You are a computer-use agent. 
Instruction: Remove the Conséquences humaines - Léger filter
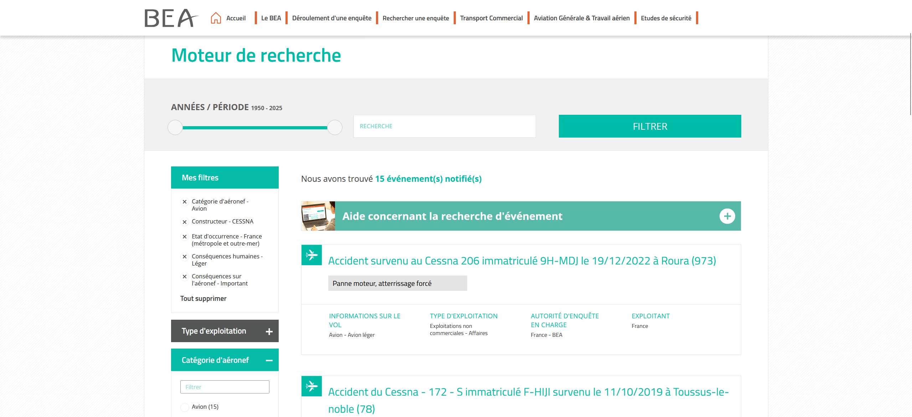pyautogui.click(x=185, y=256)
